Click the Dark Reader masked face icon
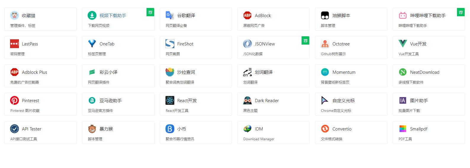 pos(247,100)
